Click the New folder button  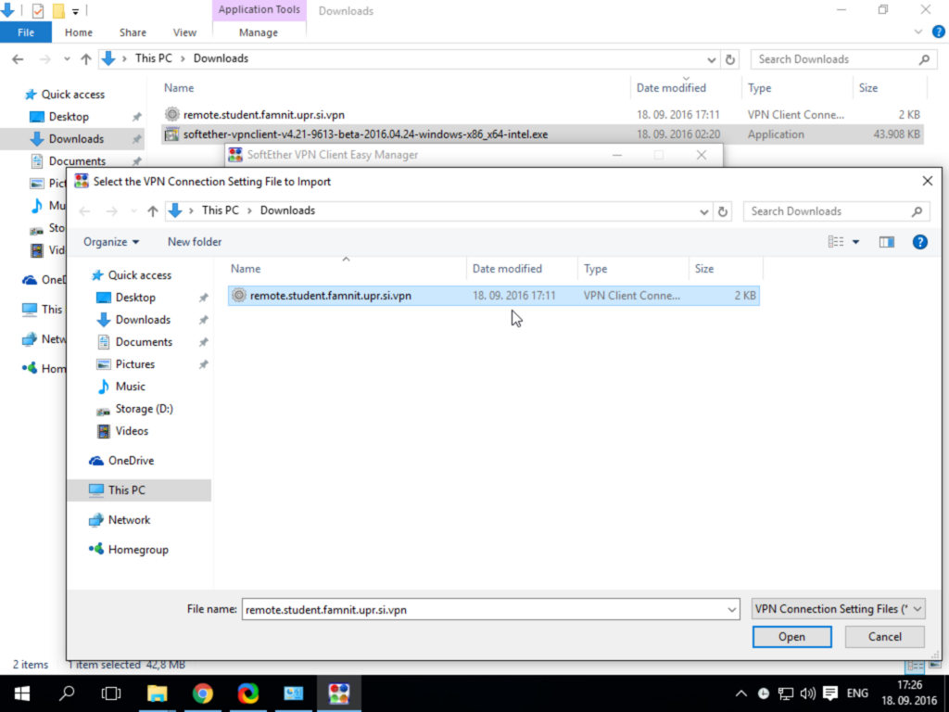click(x=195, y=242)
